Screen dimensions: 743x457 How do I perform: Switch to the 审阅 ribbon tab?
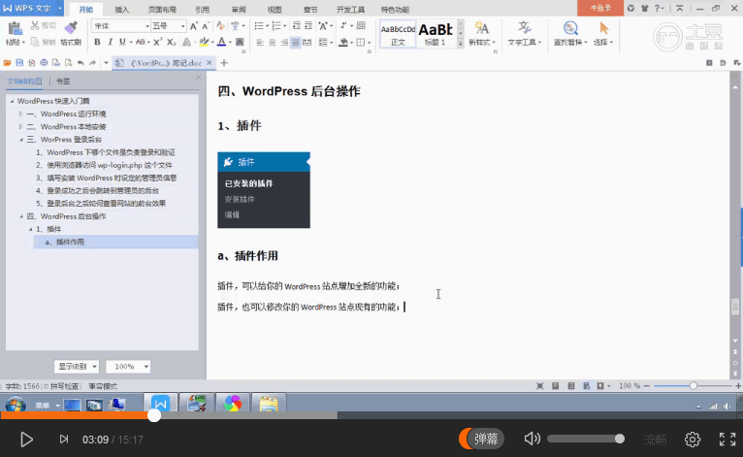(239, 10)
